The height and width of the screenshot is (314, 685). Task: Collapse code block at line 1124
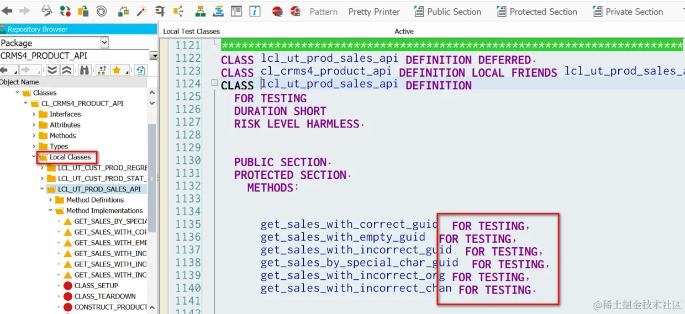(x=214, y=83)
